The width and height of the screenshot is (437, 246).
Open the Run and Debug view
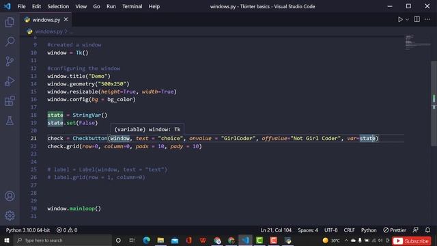(10, 81)
